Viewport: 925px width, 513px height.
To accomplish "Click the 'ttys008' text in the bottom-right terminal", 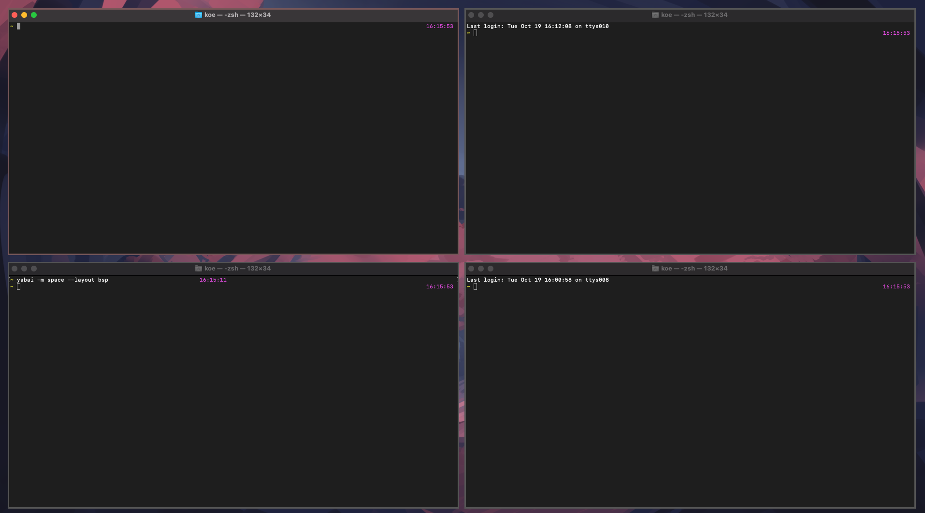I will 598,279.
